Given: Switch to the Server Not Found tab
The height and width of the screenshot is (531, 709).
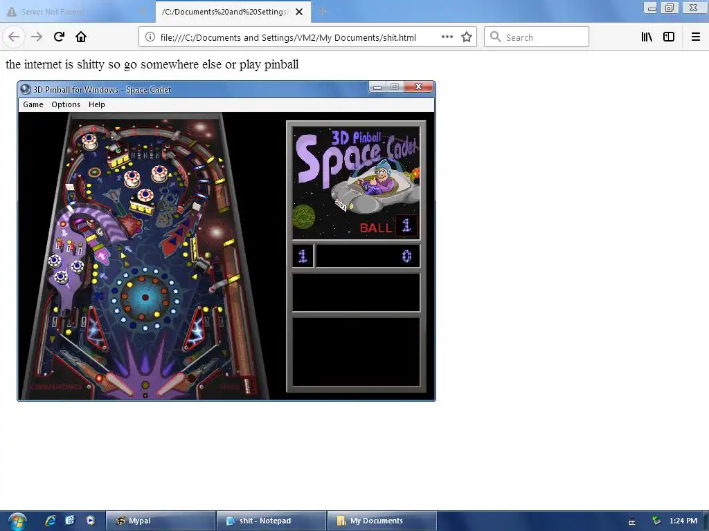Looking at the screenshot, I should [77, 12].
